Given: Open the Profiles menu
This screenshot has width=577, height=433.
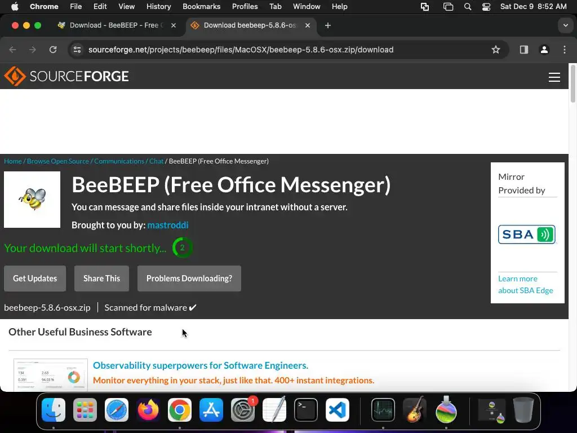Looking at the screenshot, I should [245, 7].
